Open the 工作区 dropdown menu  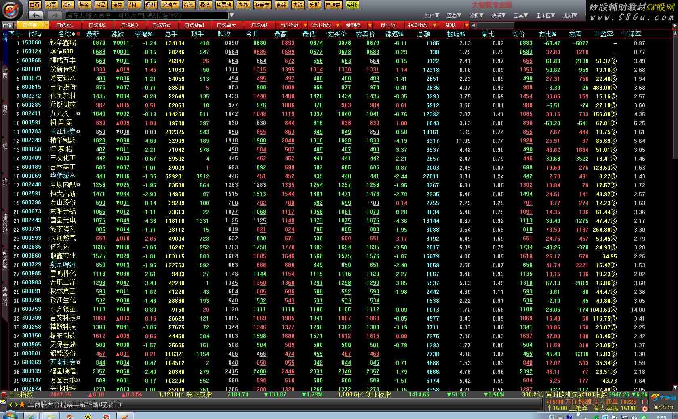point(545,15)
